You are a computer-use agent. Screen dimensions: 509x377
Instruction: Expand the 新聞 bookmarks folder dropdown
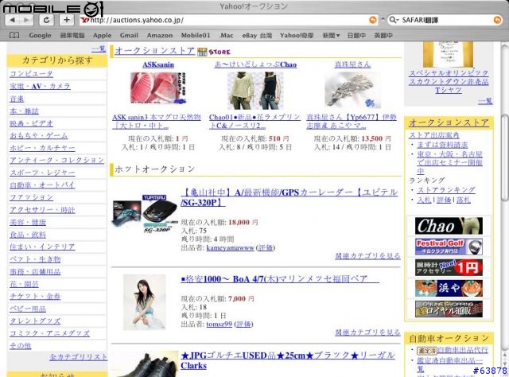(x=331, y=36)
